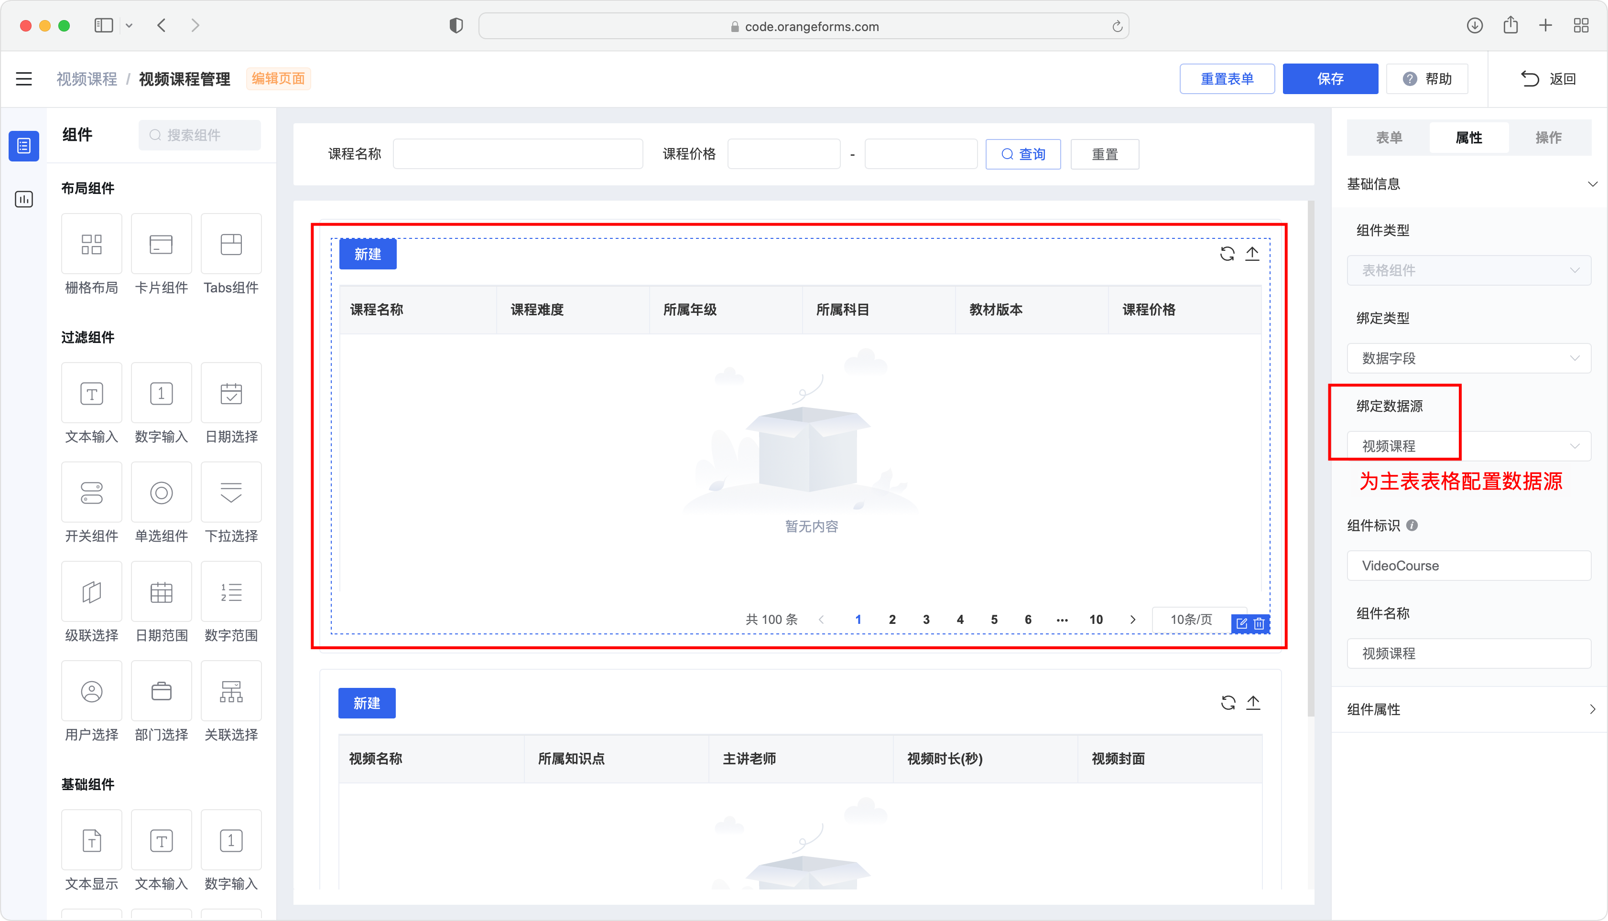1608x921 pixels.
Task: Refresh the first table with the reload icon
Action: pyautogui.click(x=1227, y=254)
